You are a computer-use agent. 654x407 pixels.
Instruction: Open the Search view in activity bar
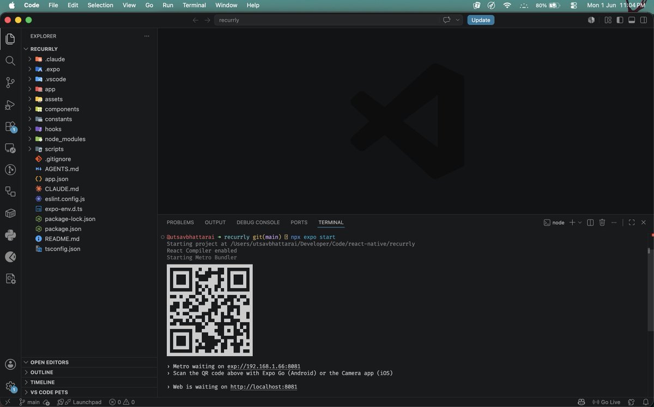[10, 61]
